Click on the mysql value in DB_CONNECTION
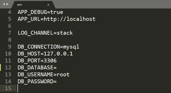Screen dimensions: 171x93 (x=71, y=47)
